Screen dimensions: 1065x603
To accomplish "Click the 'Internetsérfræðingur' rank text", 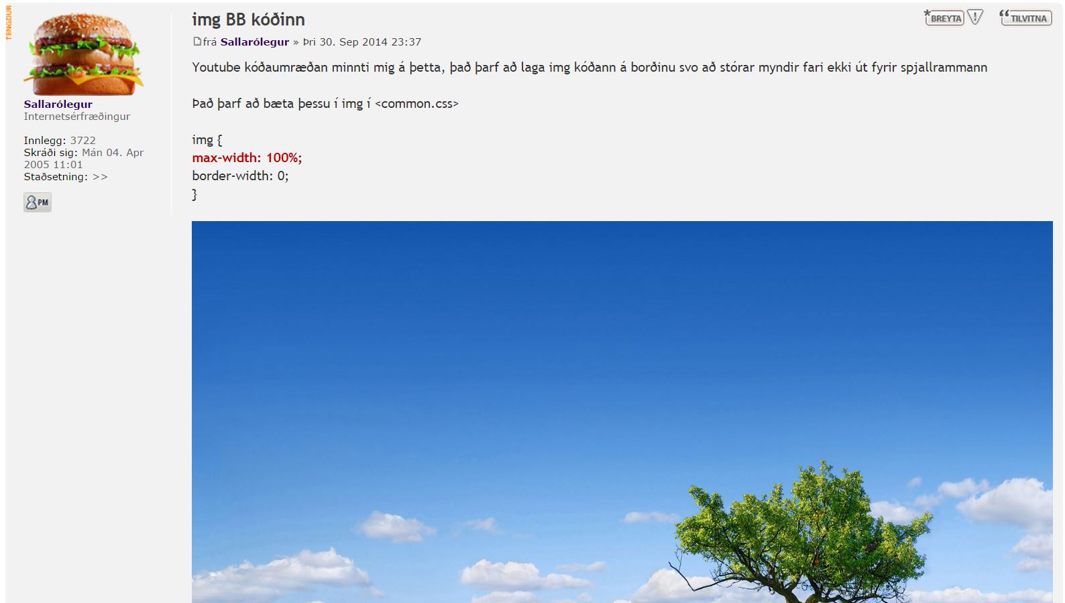I will [77, 117].
